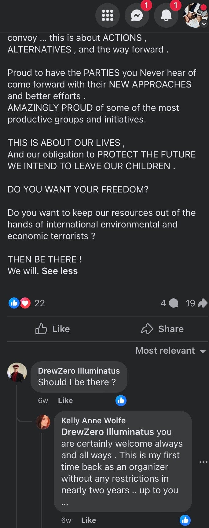Image resolution: width=209 pixels, height=528 pixels.
Task: Expand the Most relevant comment sorting
Action: 170,351
